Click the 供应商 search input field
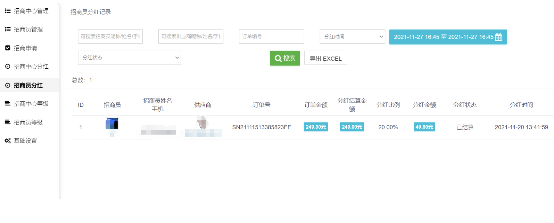The width and height of the screenshot is (554, 223). pyautogui.click(x=191, y=36)
